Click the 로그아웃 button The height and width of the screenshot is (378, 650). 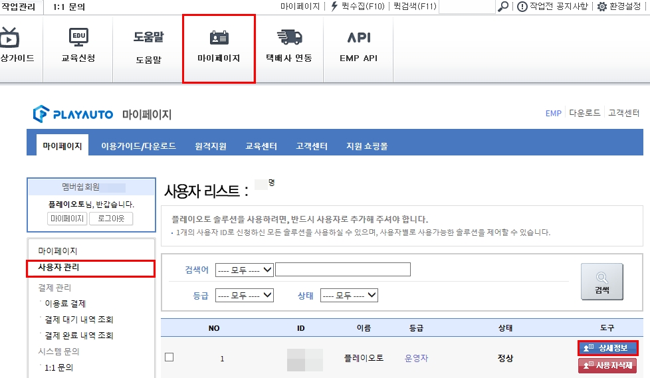coord(111,219)
